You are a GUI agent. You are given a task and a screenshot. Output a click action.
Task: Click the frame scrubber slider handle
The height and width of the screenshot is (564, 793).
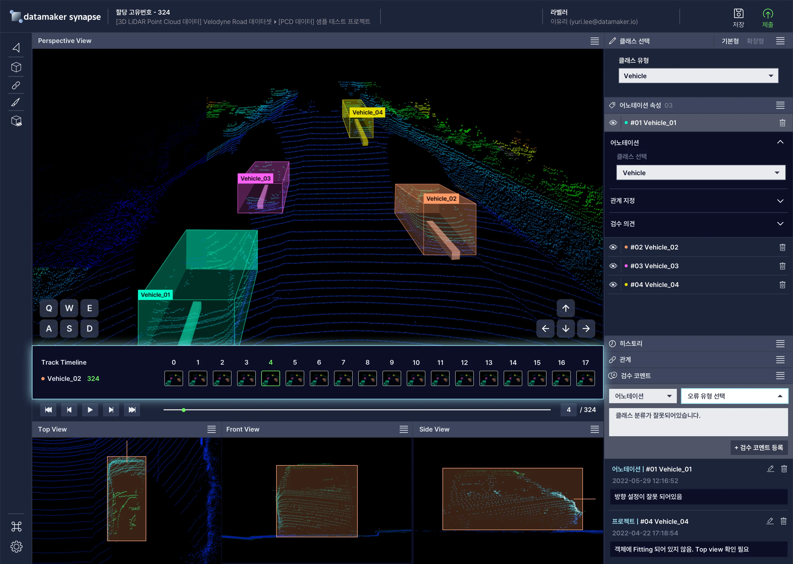[184, 410]
